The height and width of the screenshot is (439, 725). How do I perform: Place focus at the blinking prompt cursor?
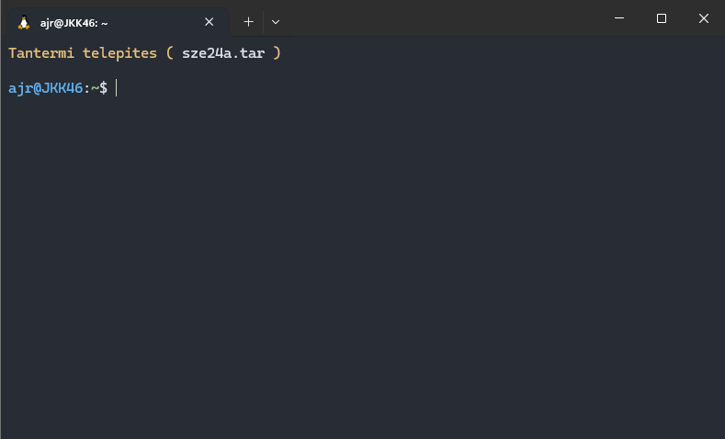(x=116, y=88)
